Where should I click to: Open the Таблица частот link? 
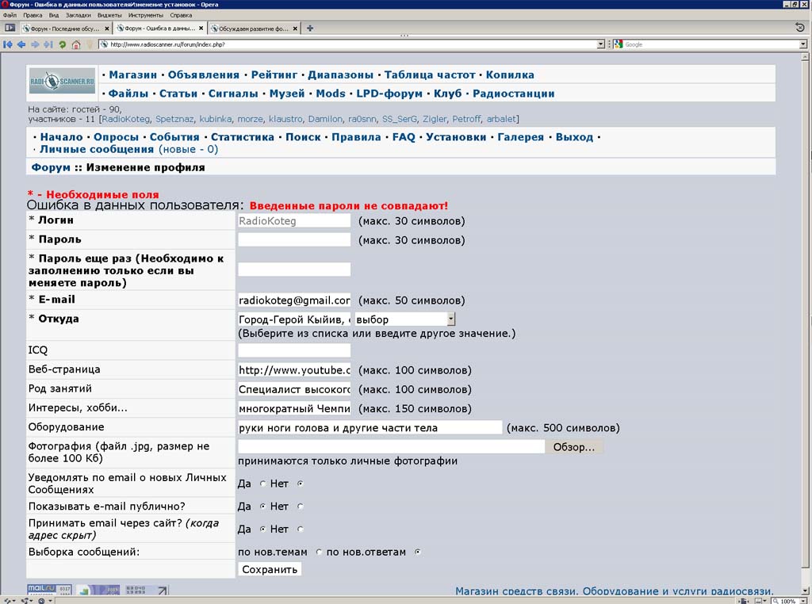tap(429, 75)
